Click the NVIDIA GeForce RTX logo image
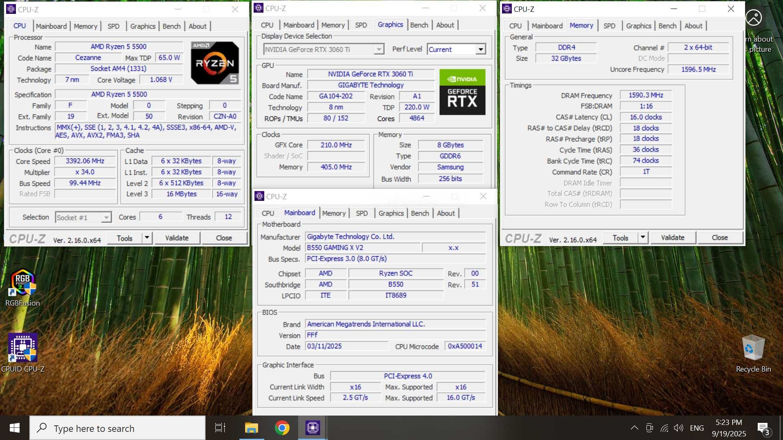The image size is (783, 440). (x=462, y=92)
